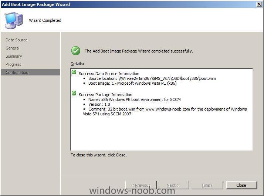Click the 'Comment: 32 bit boot.wim' line

(167, 109)
